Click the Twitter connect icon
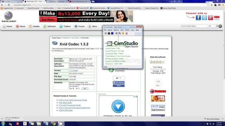 click(205, 18)
